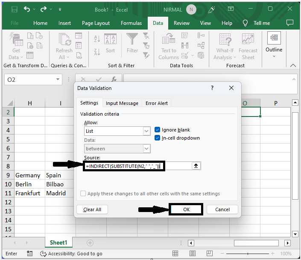The image size is (301, 260).
Task: Click the Apply changes to all cells checkbox
Action: click(83, 194)
